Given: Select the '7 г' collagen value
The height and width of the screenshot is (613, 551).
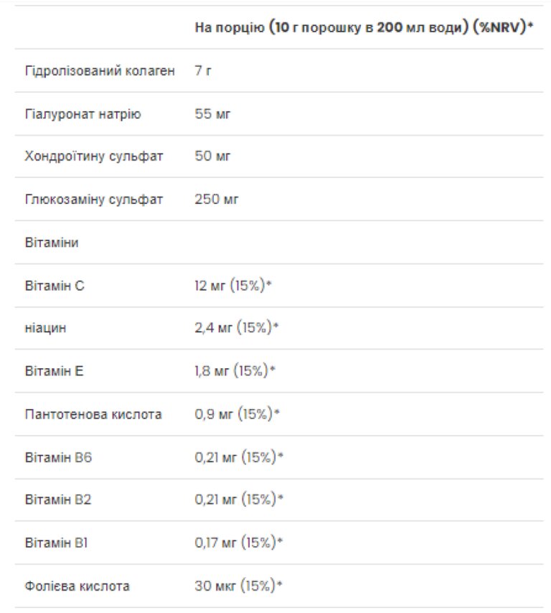Looking at the screenshot, I should click(x=203, y=71).
